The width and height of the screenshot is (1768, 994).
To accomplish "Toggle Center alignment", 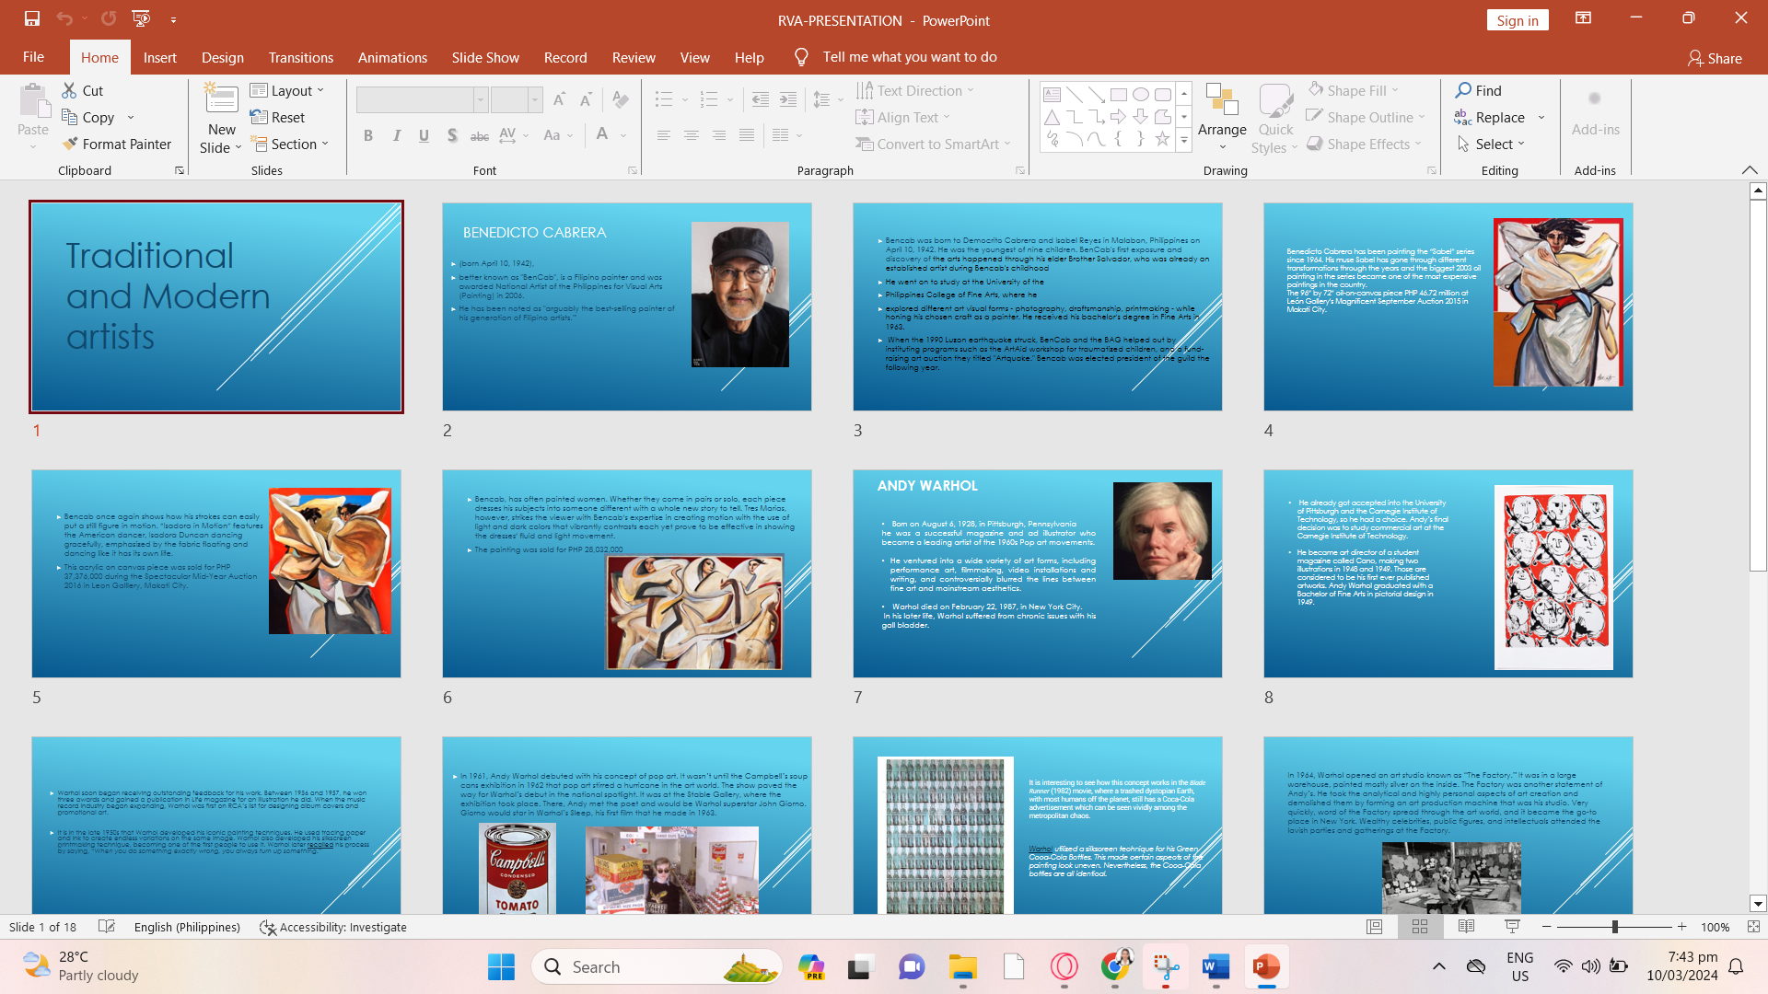I will click(x=691, y=135).
